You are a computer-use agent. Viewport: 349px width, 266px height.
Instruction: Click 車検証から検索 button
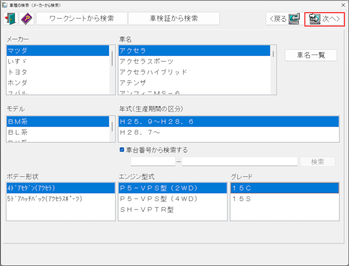[x=174, y=19]
